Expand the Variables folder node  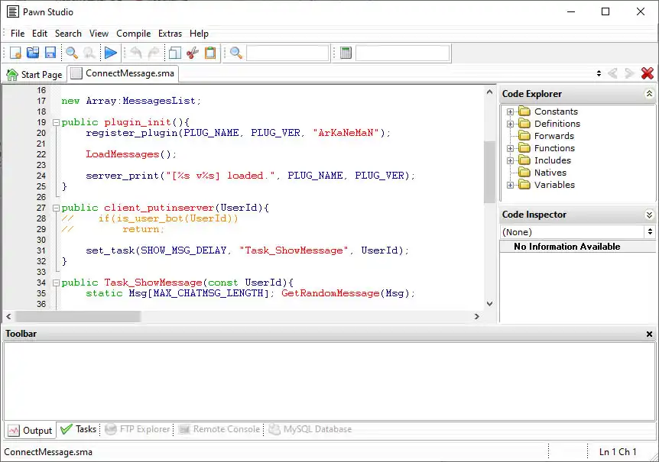tap(510, 185)
